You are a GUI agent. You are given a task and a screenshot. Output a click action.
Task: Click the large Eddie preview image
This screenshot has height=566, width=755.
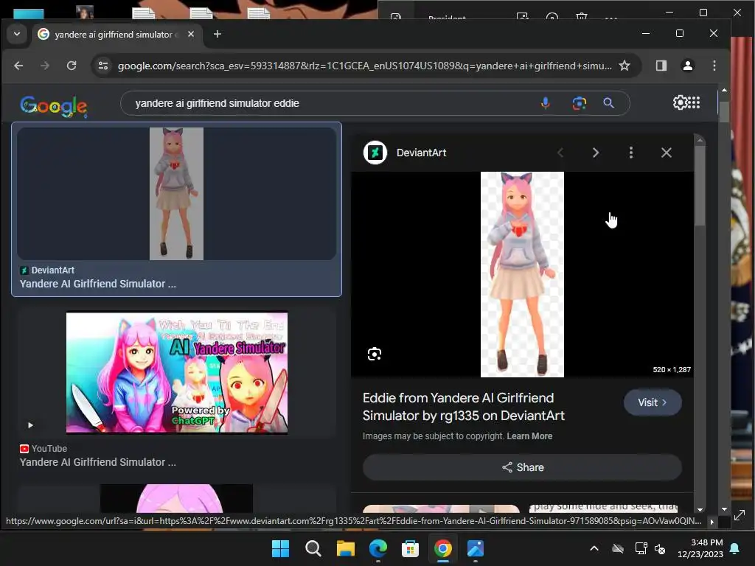point(522,274)
